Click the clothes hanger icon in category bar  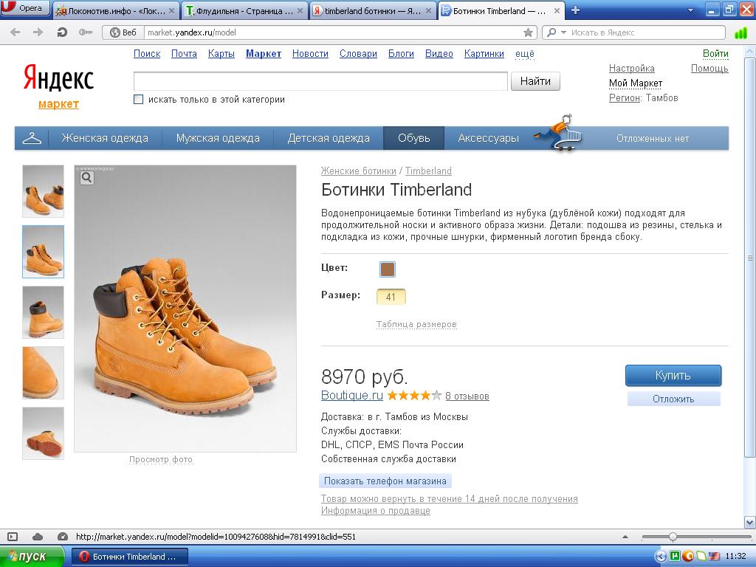pos(32,138)
